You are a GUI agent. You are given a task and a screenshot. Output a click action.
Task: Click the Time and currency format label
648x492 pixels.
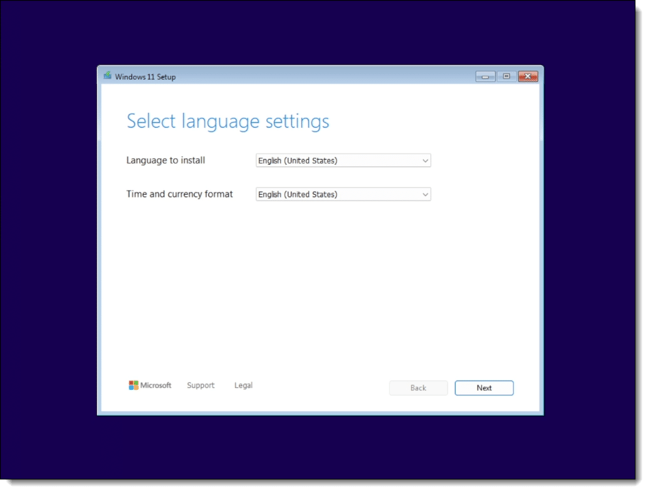180,195
